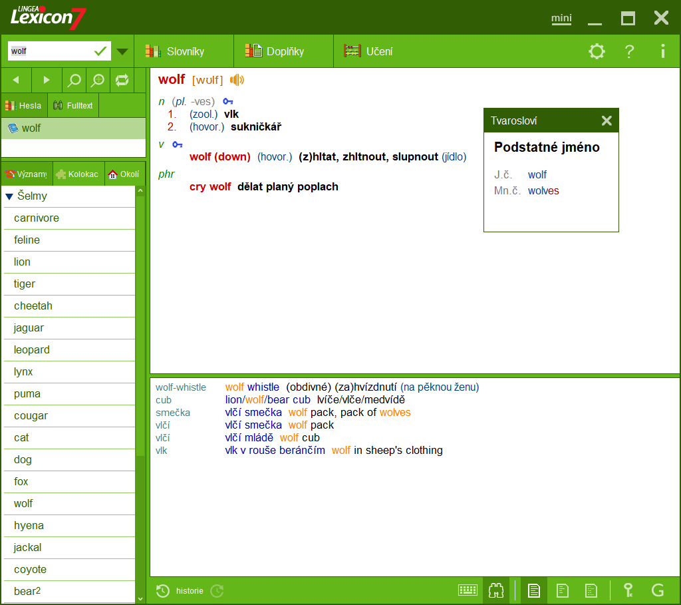Viewport: 681px width, 605px height.
Task: Play the wolf pronunciation audio
Action: point(237,80)
